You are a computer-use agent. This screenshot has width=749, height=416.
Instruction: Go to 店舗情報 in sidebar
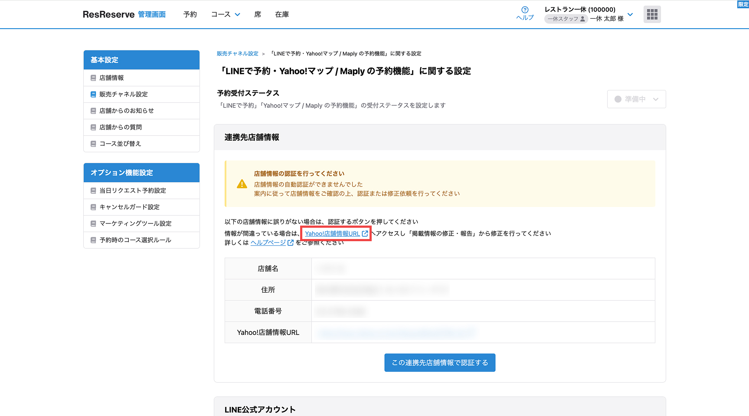pos(141,78)
